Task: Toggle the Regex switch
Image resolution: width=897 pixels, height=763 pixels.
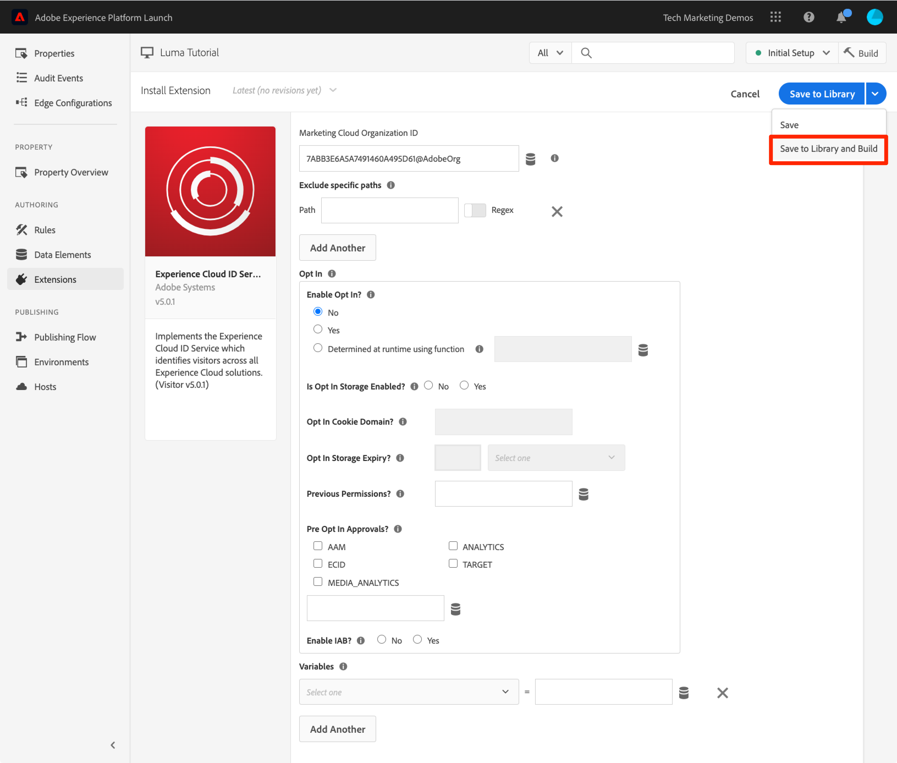Action: click(475, 210)
